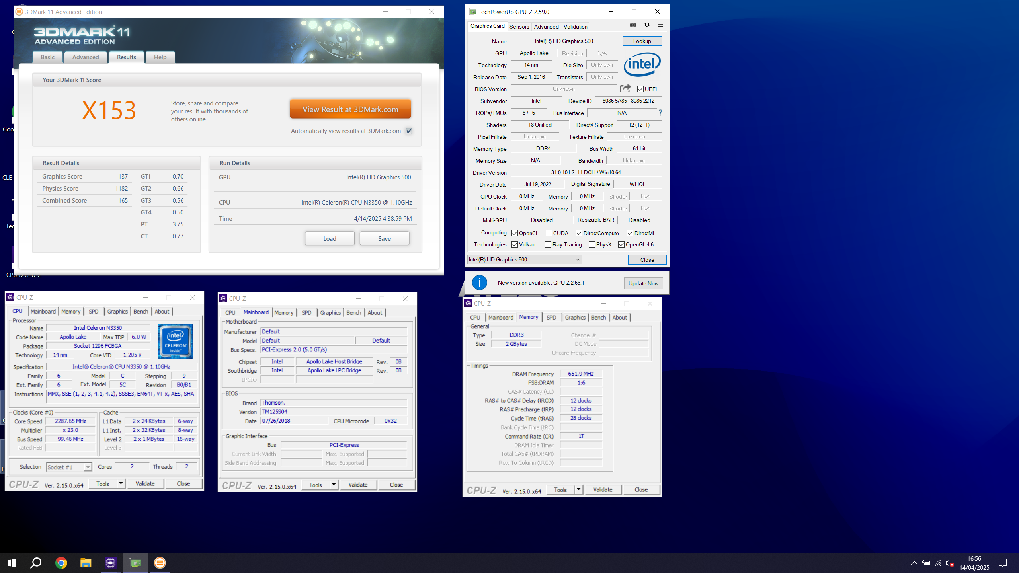The image size is (1019, 573).
Task: Click the taskbar clock and date
Action: [974, 563]
